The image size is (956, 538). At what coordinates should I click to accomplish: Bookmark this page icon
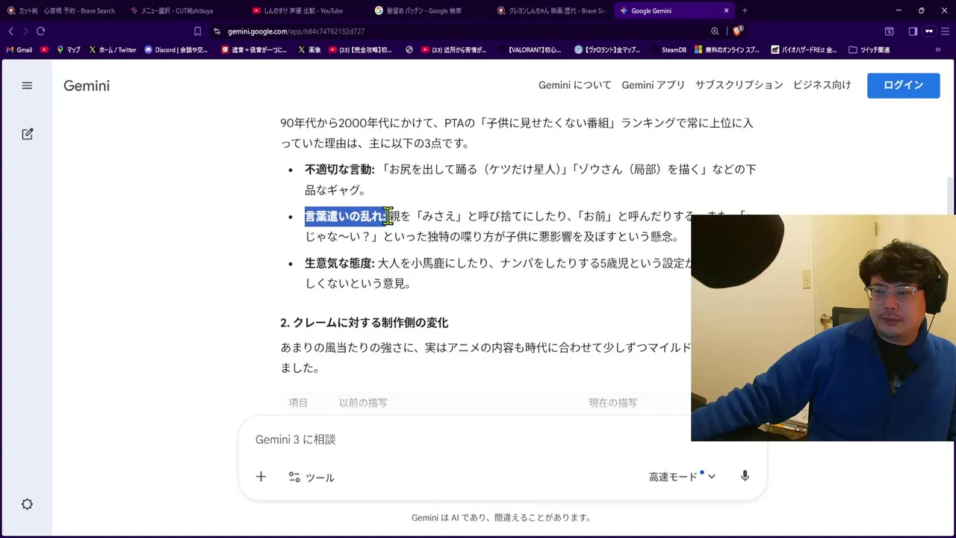[197, 31]
